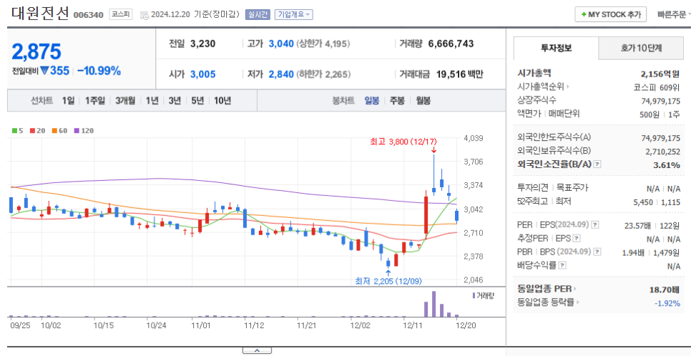Screen dimensions: 691x356
Task: Click the 코스피 market badge
Action: tap(121, 14)
